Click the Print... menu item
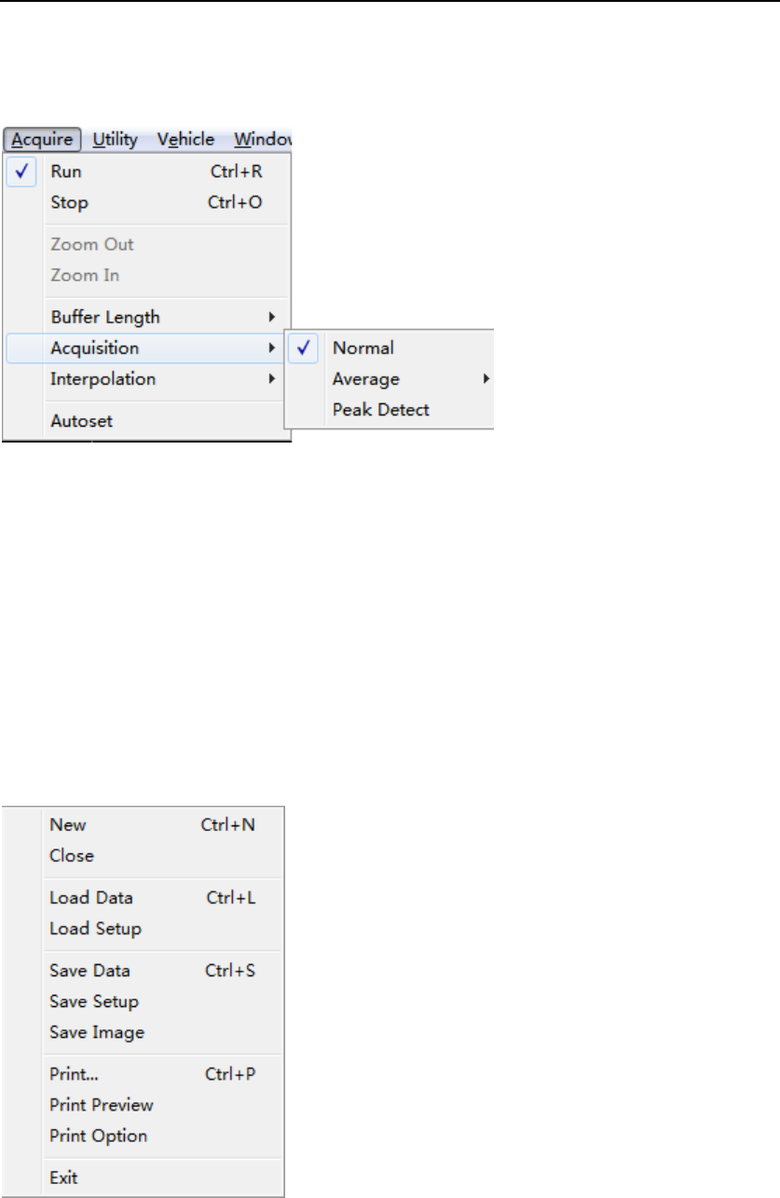 tap(144, 1074)
